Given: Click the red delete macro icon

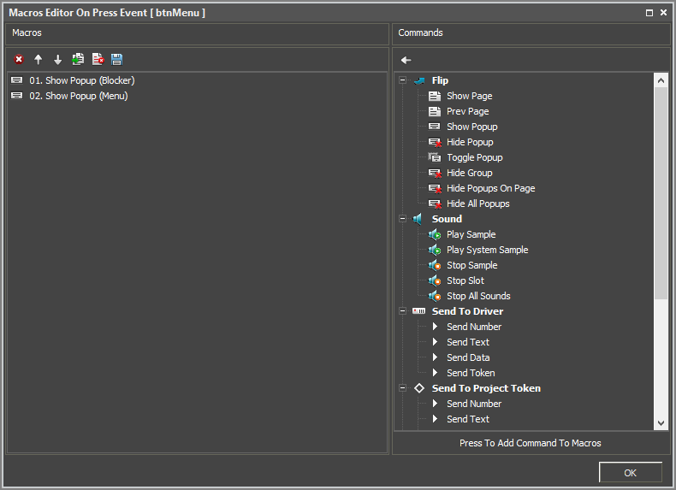Looking at the screenshot, I should tap(19, 60).
